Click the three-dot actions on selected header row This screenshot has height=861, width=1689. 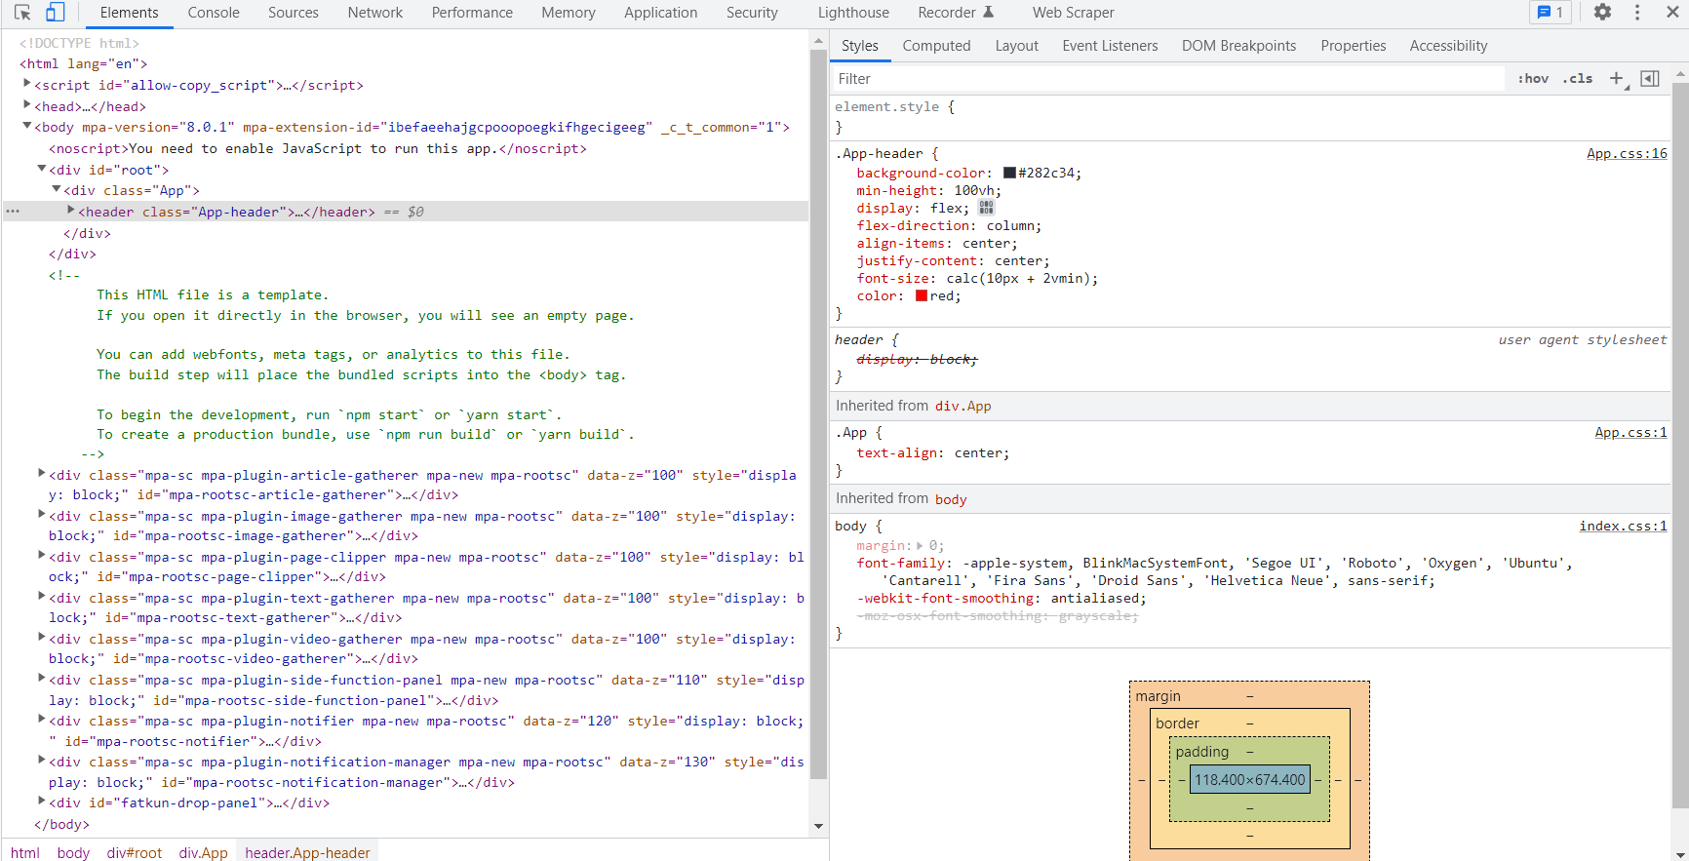[x=13, y=212]
